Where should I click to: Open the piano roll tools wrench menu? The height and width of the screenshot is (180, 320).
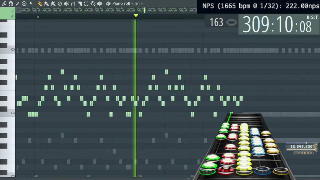[4, 3]
